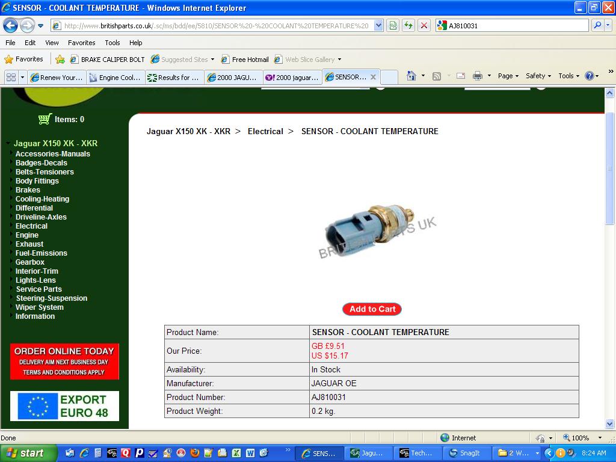Image resolution: width=616 pixels, height=462 pixels.
Task: Switch to the Renew Your... tab
Action: (57, 78)
